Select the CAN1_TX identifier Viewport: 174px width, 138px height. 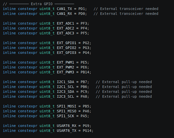[64, 9]
